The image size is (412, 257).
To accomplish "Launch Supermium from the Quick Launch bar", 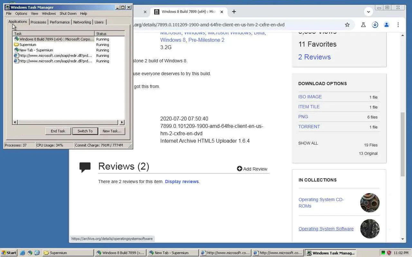I will pos(30,253).
